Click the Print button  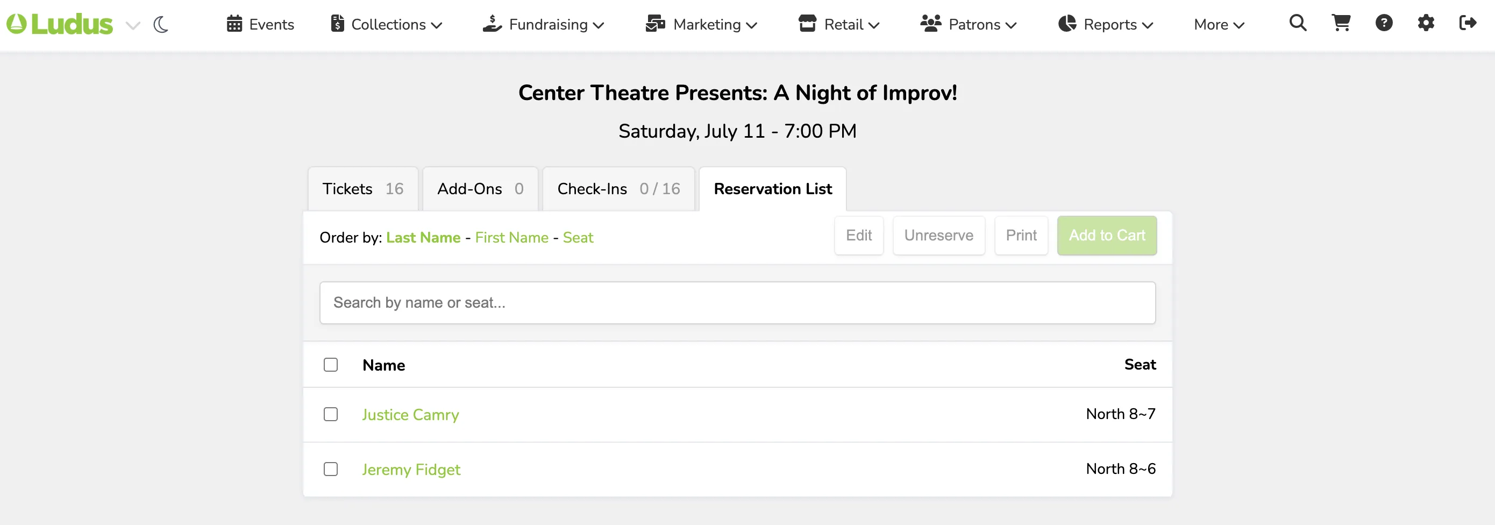click(x=1021, y=235)
